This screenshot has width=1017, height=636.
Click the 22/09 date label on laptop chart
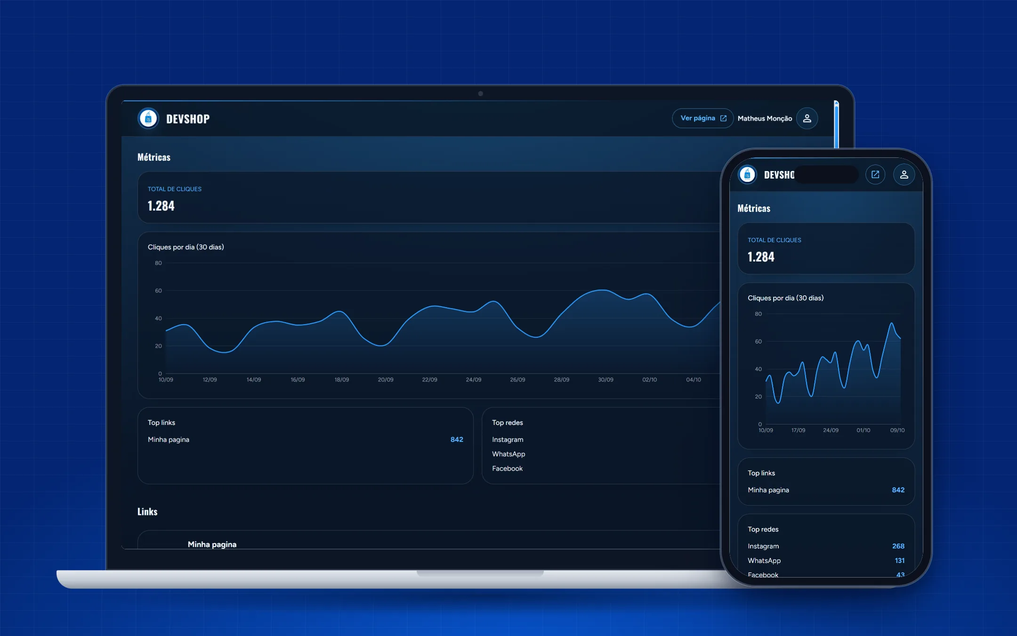pyautogui.click(x=429, y=380)
